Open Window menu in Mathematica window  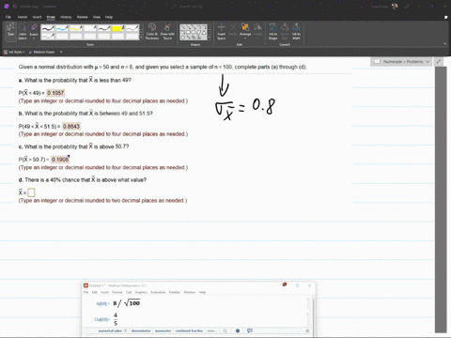click(189, 292)
